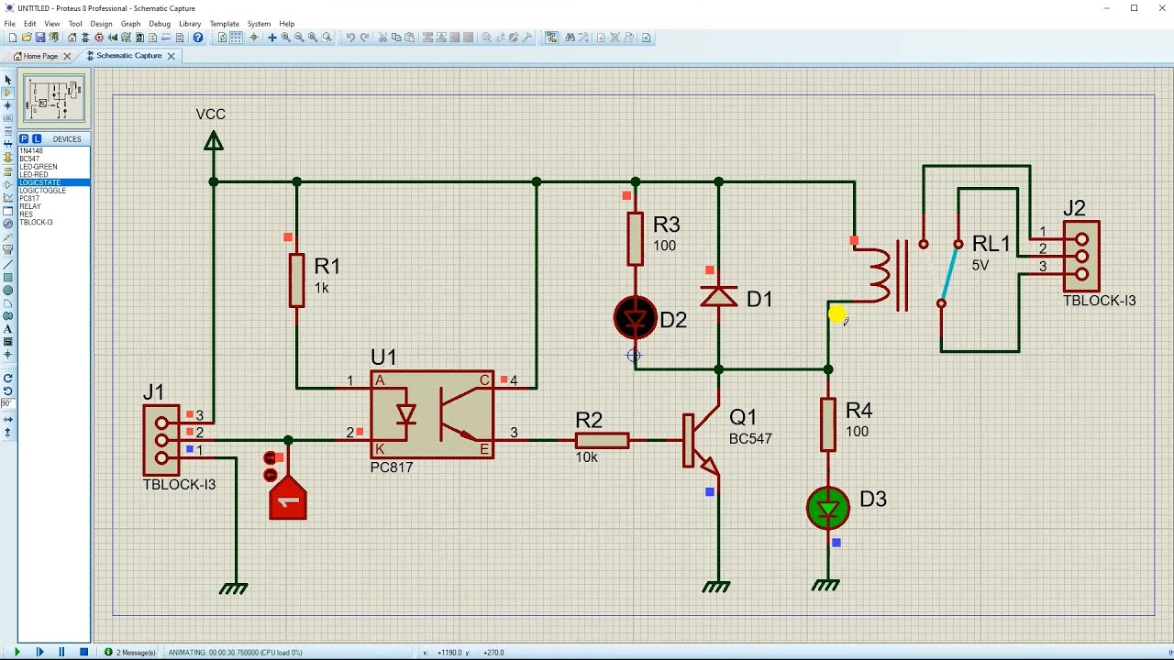Viewport: 1174px width, 660px height.
Task: Pick the Text Script mode tool
Action: click(8, 131)
